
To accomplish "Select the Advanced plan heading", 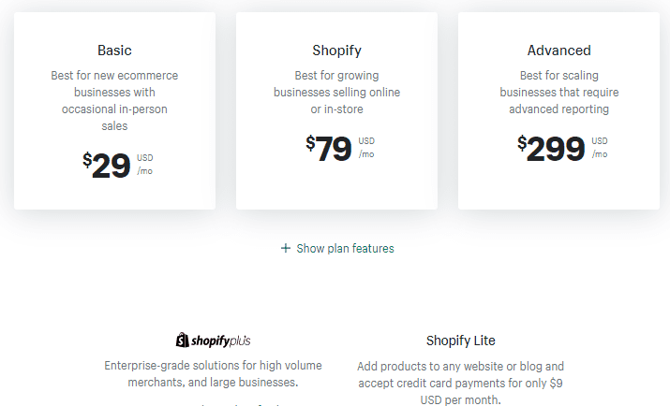I will [558, 51].
